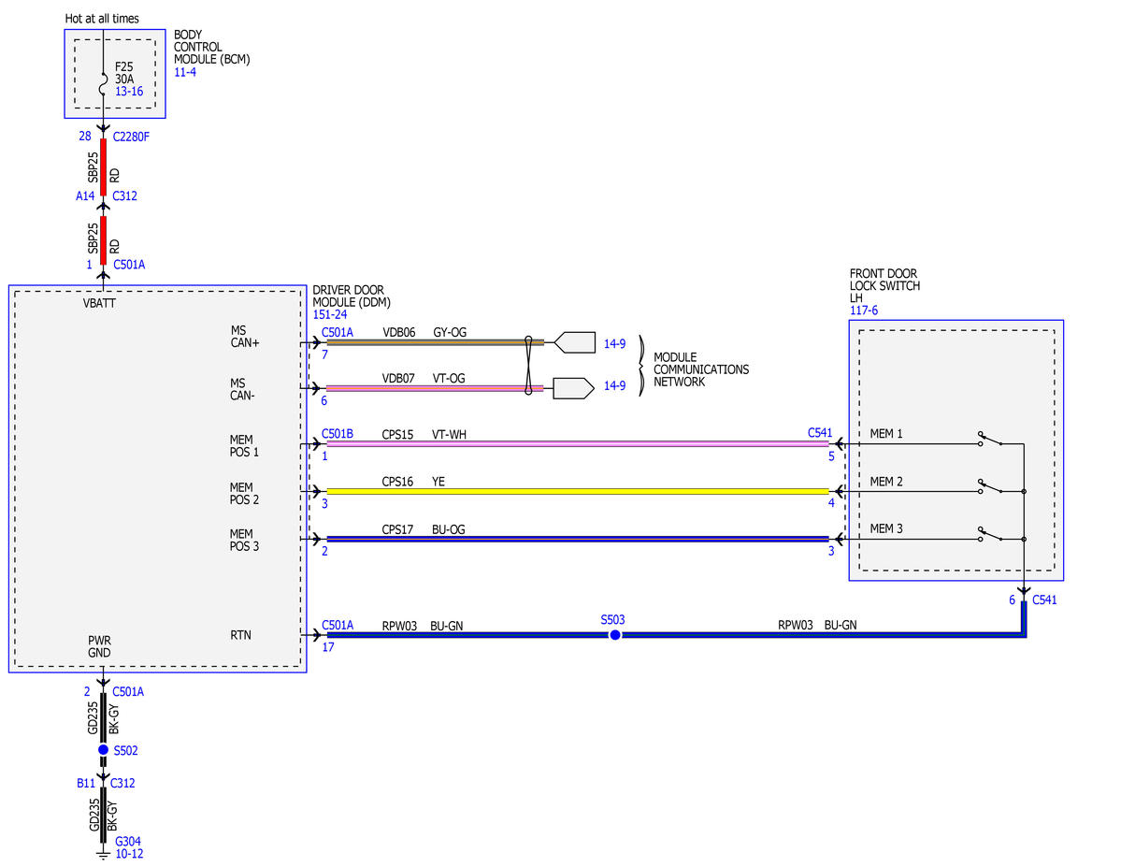This screenshot has width=1121, height=867.
Task: Click the C2280F connector label
Action: (132, 137)
